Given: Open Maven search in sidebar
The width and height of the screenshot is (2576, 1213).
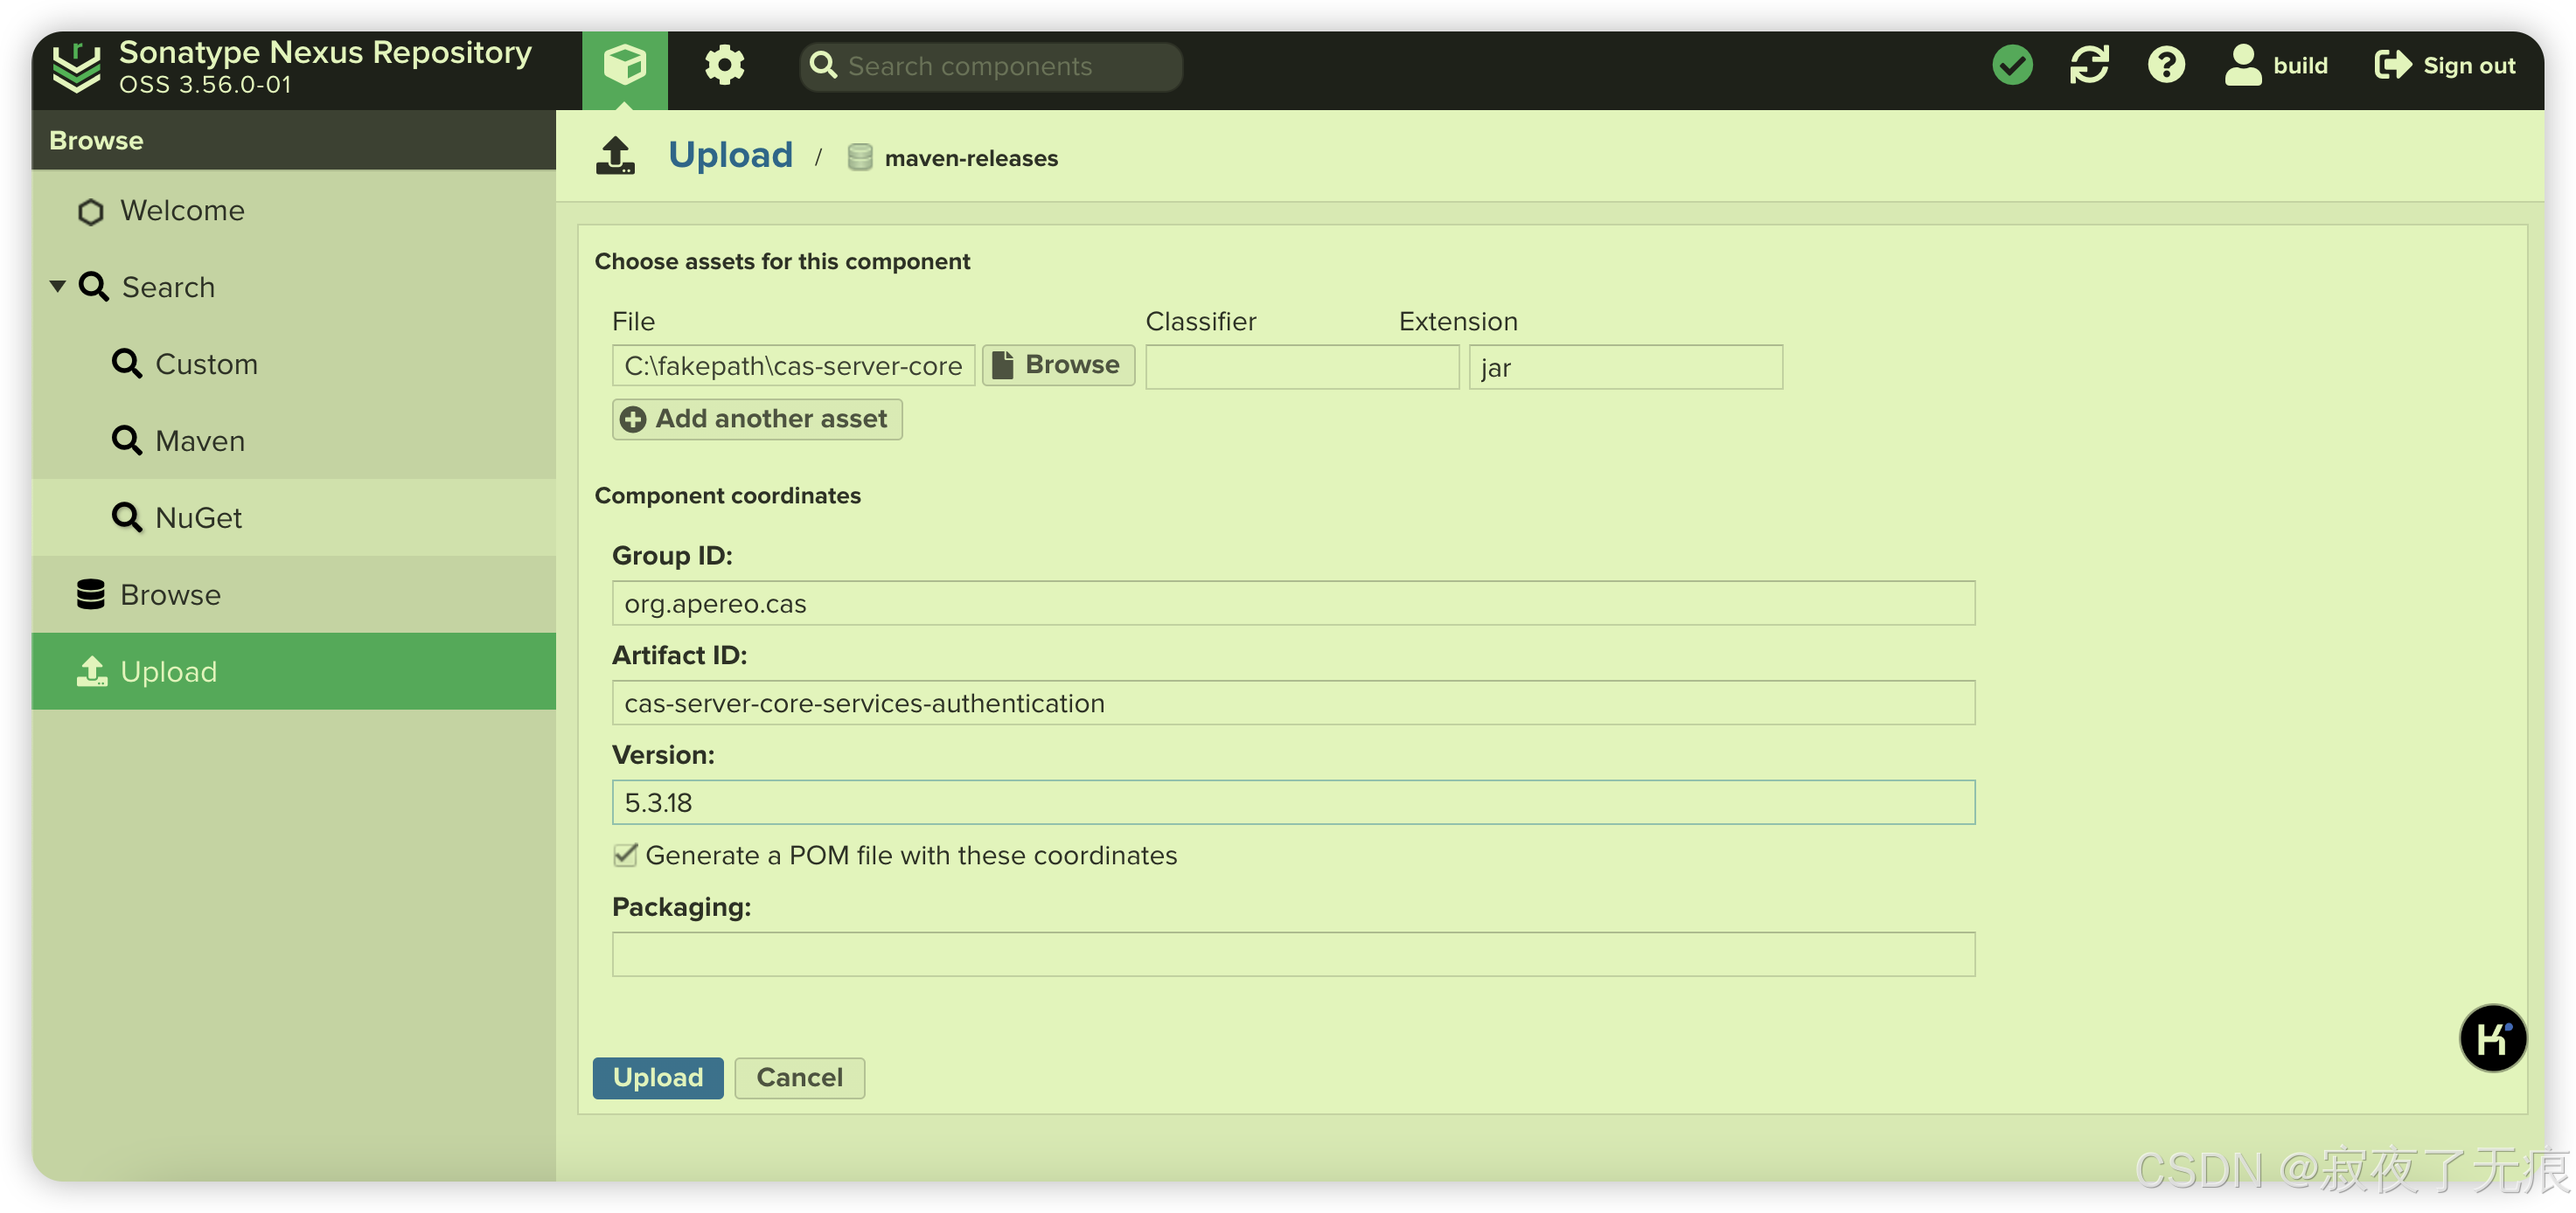Looking at the screenshot, I should click(x=200, y=440).
